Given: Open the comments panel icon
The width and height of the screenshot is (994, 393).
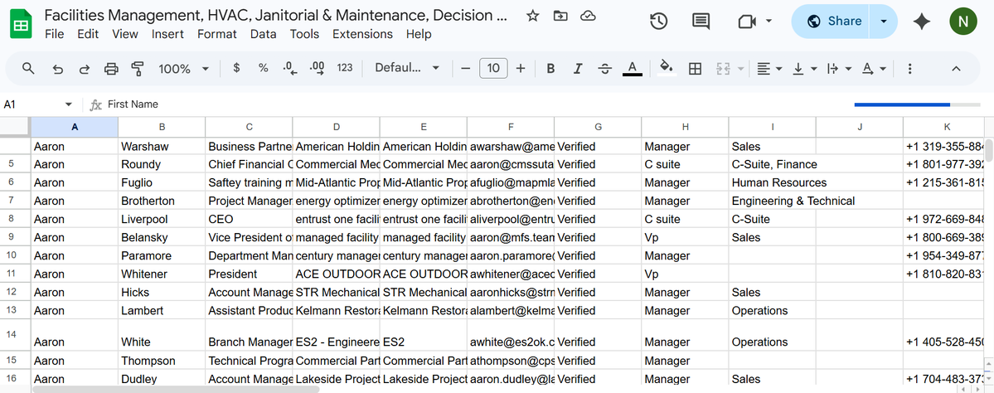Looking at the screenshot, I should [701, 22].
